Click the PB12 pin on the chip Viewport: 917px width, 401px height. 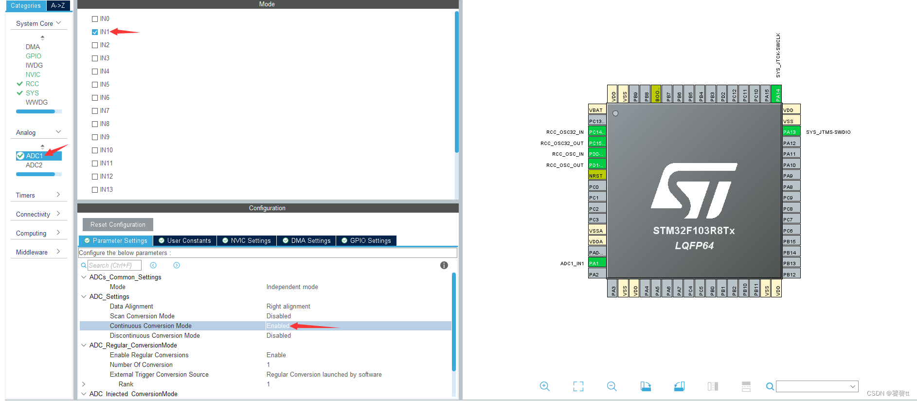[x=791, y=274]
